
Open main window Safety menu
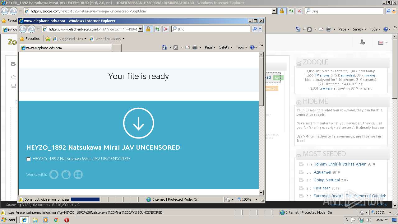coord(359,29)
